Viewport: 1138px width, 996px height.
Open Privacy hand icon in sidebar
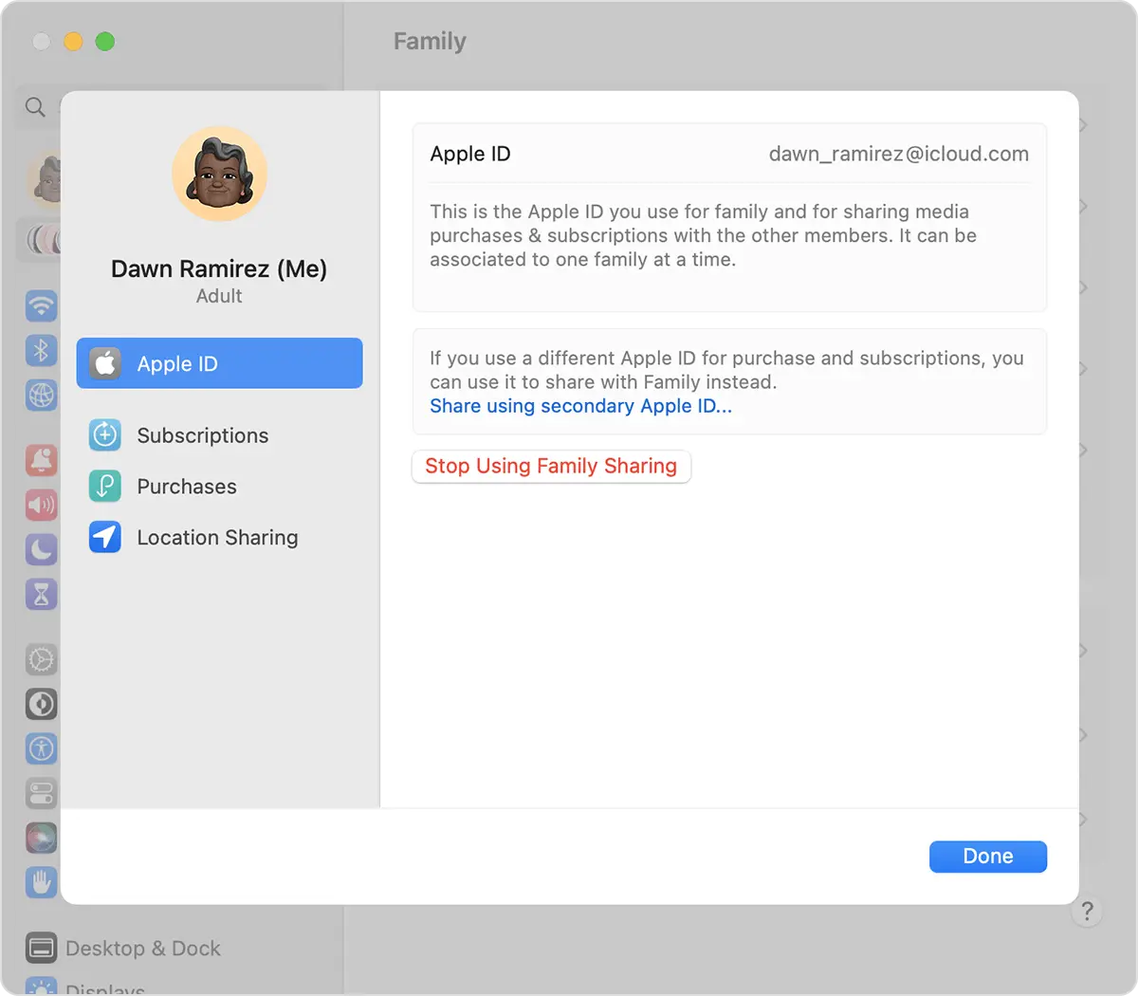click(42, 883)
